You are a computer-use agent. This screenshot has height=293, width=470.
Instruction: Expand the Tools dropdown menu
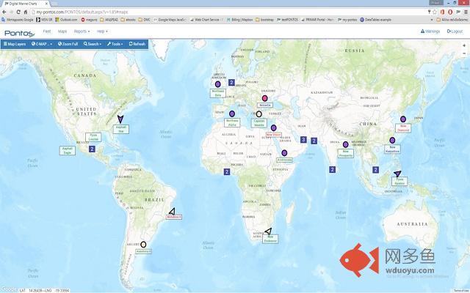(x=115, y=44)
